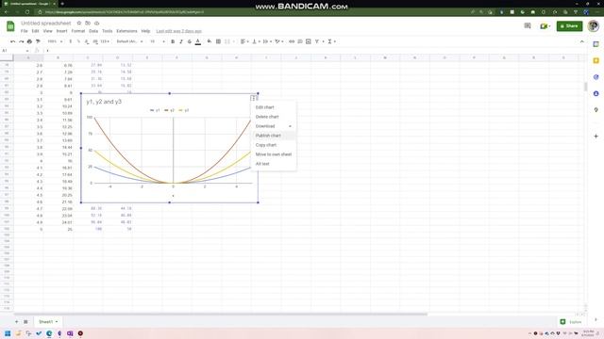
Task: Open the File menu
Action: click(25, 31)
